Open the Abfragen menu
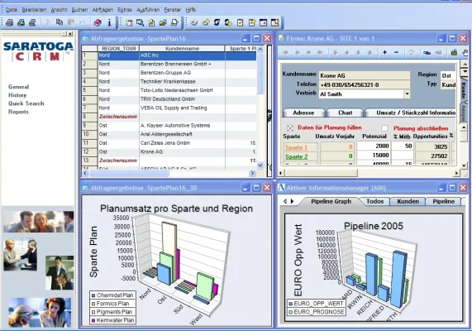Image resolution: width=472 pixels, height=331 pixels. tap(103, 10)
